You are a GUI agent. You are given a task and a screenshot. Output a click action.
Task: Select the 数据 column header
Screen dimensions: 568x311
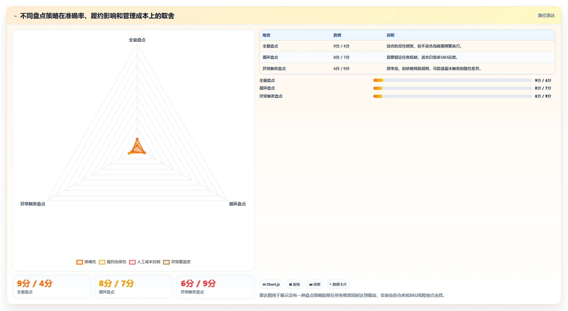point(337,35)
